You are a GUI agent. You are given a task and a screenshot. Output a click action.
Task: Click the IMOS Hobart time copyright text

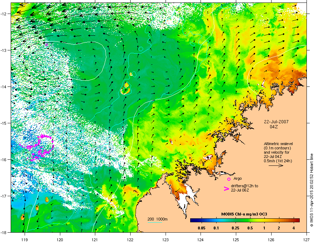click(x=312, y=190)
